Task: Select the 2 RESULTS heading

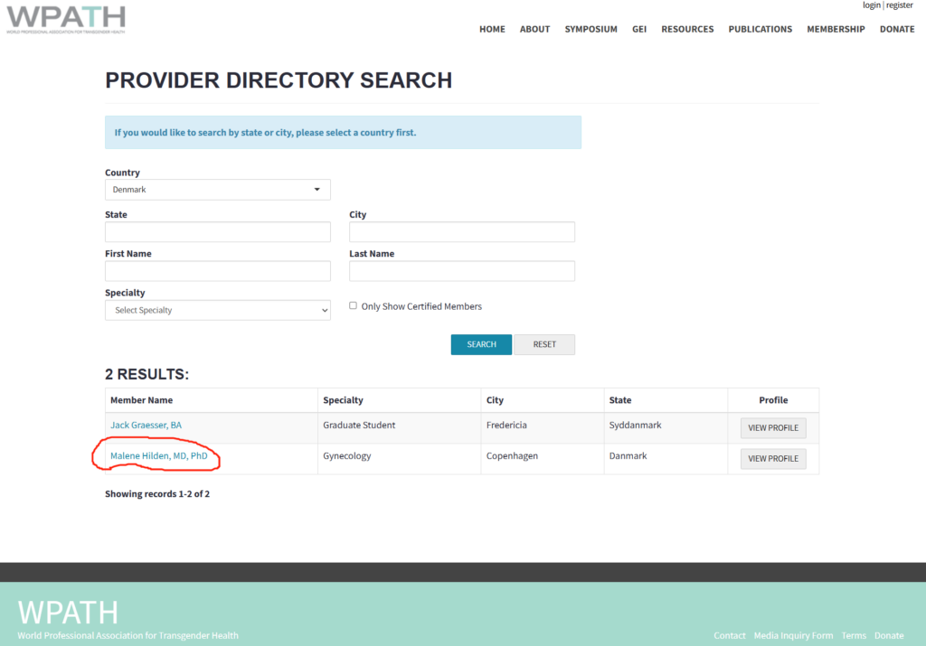Action: click(147, 374)
